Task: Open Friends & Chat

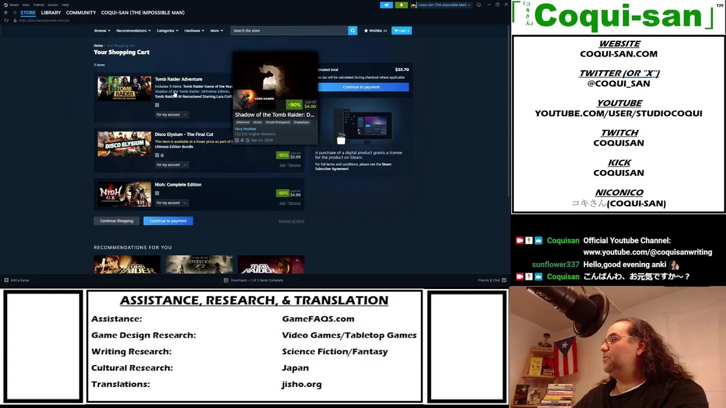Action: (x=491, y=280)
